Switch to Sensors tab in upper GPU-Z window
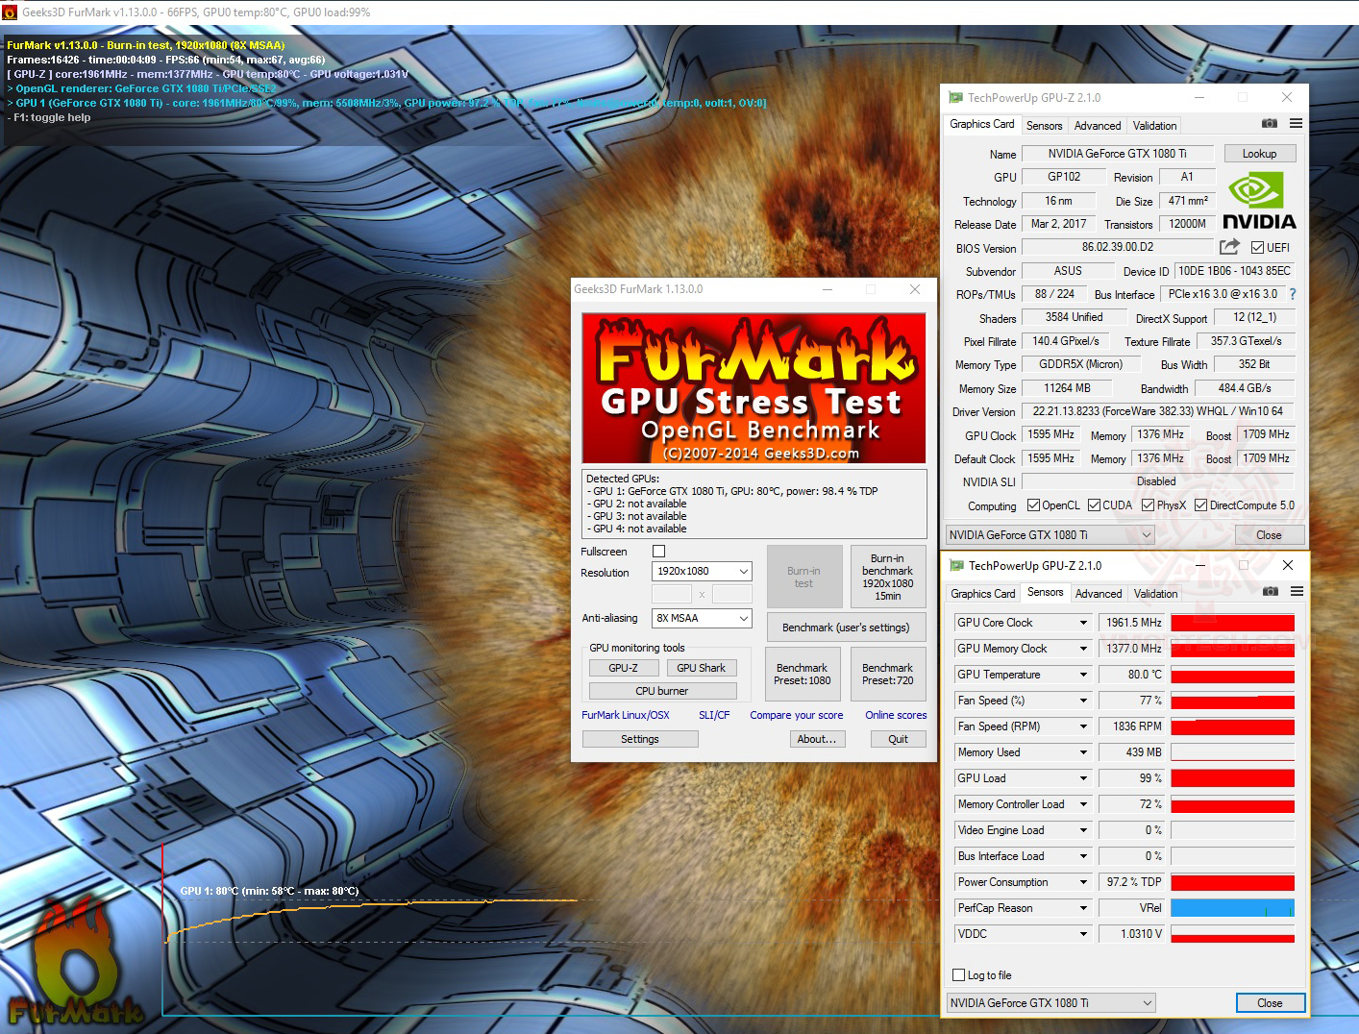Screen dimensions: 1359x1034 (1044, 126)
